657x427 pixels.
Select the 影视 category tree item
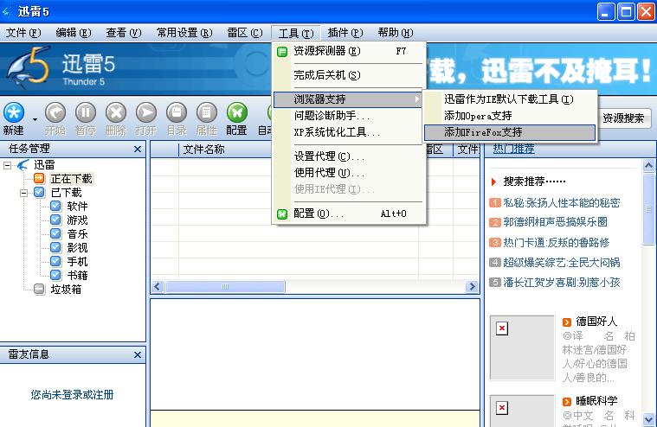[78, 247]
